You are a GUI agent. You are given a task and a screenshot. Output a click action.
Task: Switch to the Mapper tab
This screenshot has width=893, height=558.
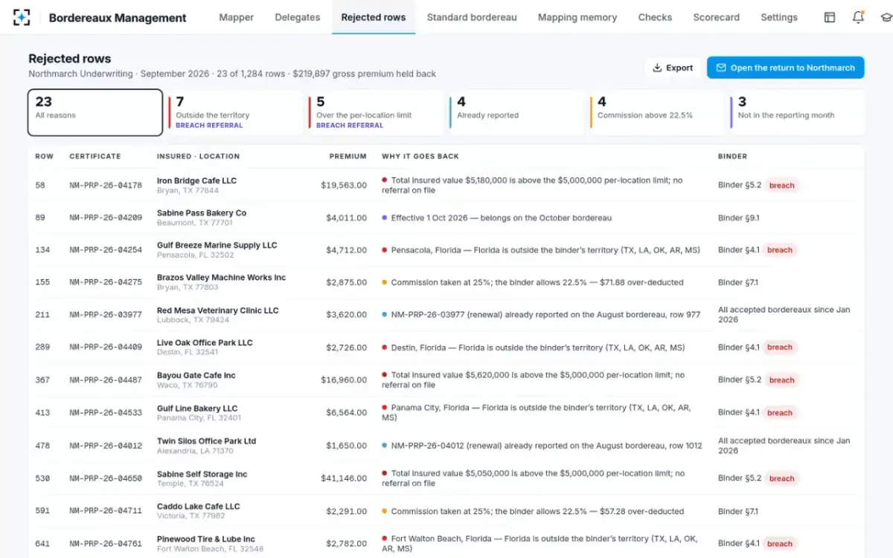point(236,17)
